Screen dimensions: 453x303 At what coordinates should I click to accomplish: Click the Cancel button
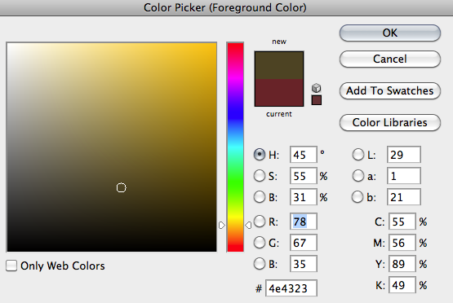coord(390,59)
